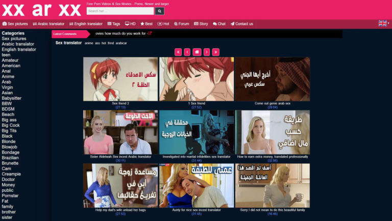This screenshot has height=221, width=392.
Task: Click the search text field
Action: (120, 11)
